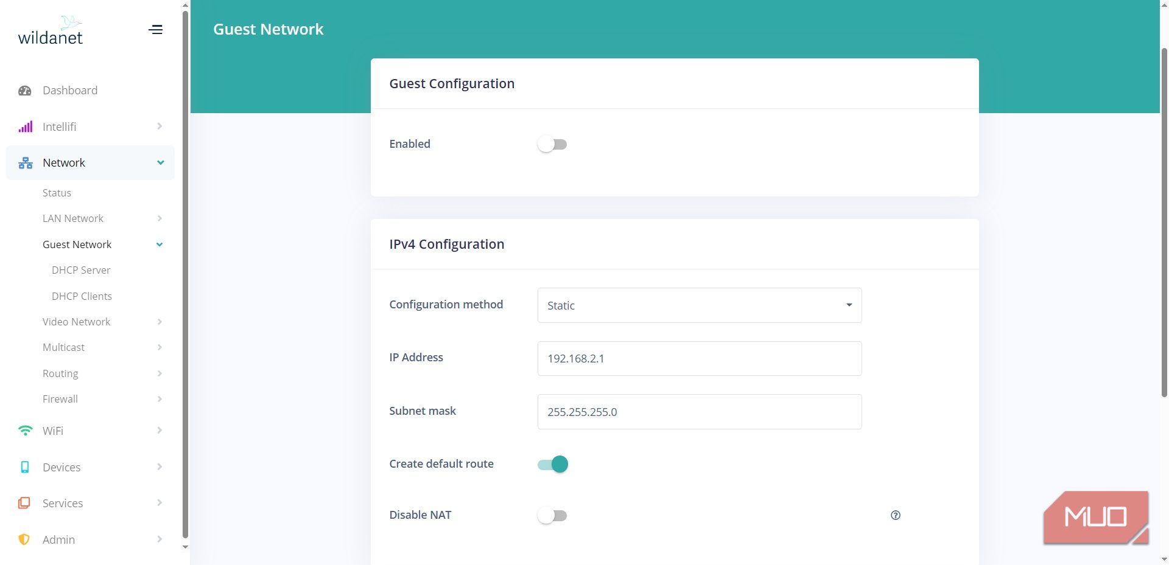Screen dimensions: 1169x565
Task: Click the help icon beside Disable NAT
Action: click(x=895, y=515)
